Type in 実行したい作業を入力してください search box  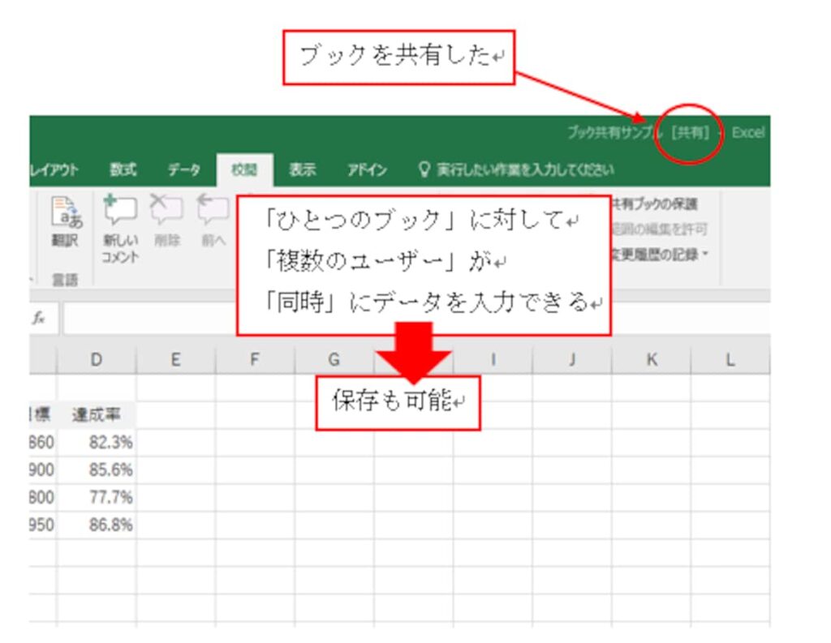tap(525, 170)
